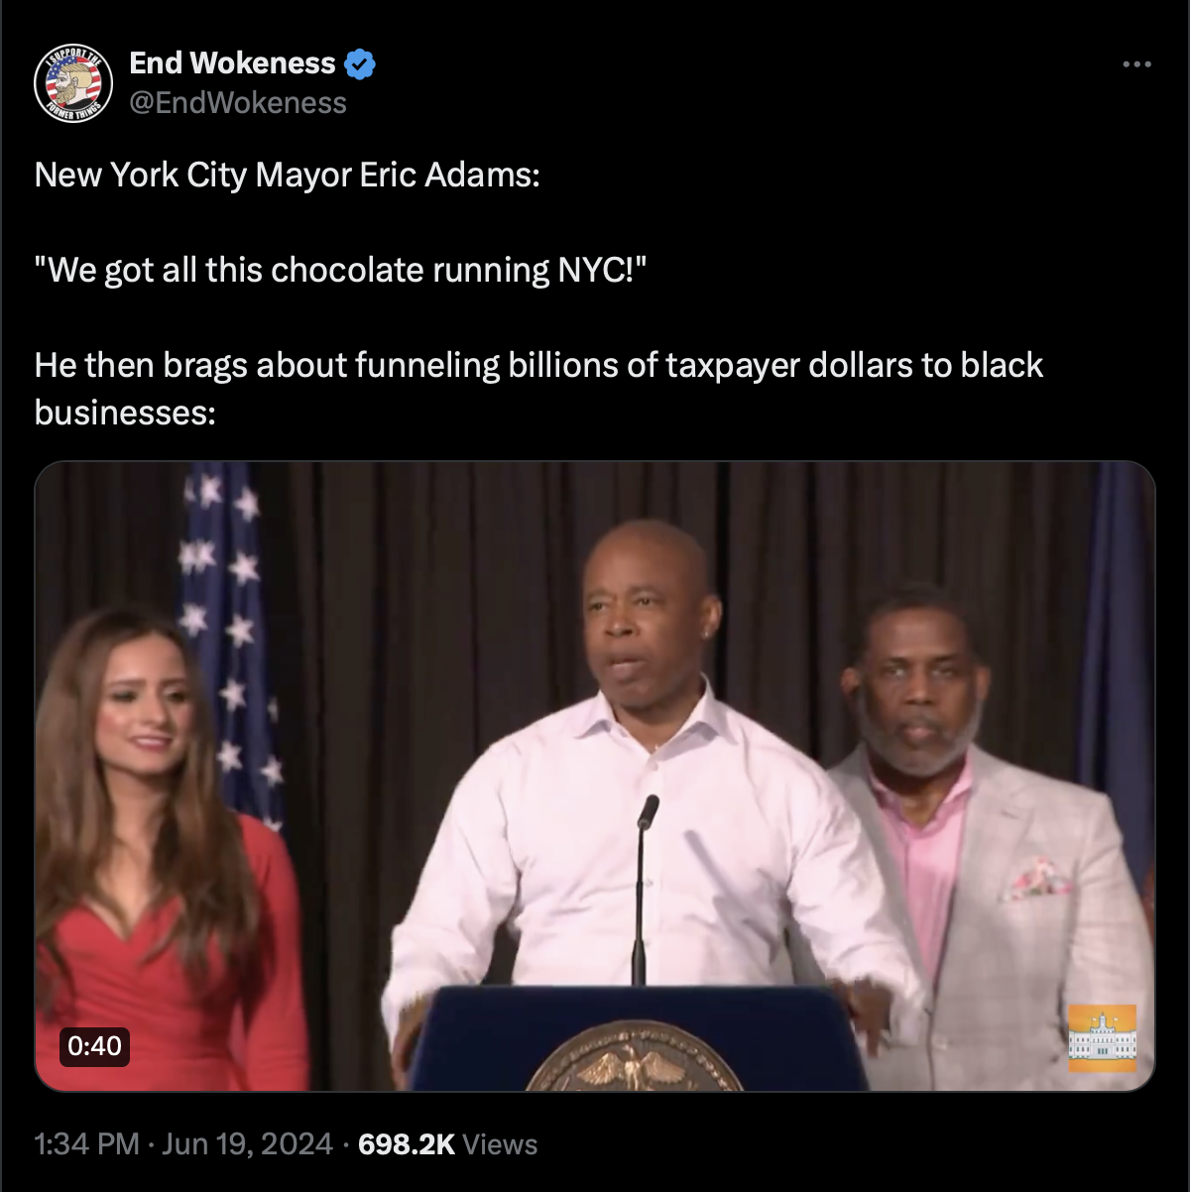Play the embedded press conference video
1190x1192 pixels.
point(595,776)
